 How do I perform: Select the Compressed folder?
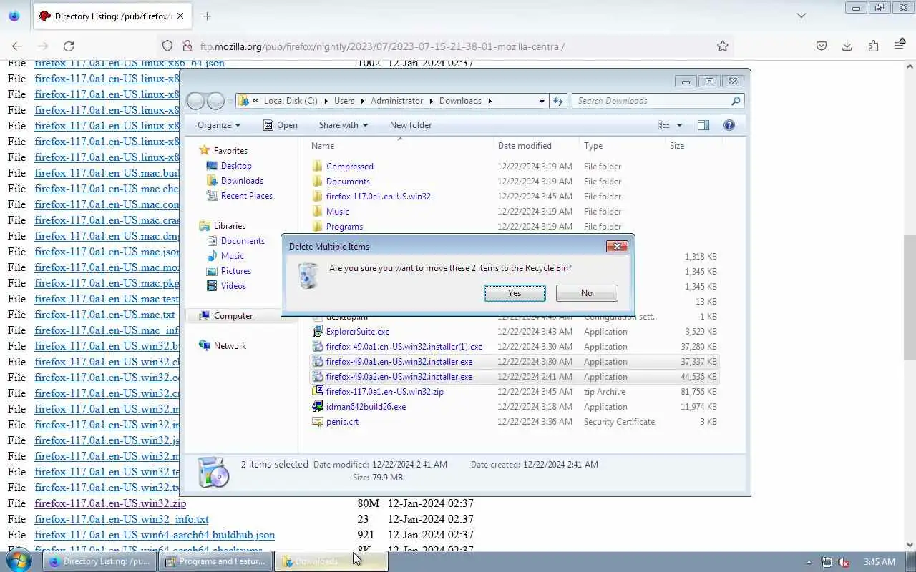(350, 167)
